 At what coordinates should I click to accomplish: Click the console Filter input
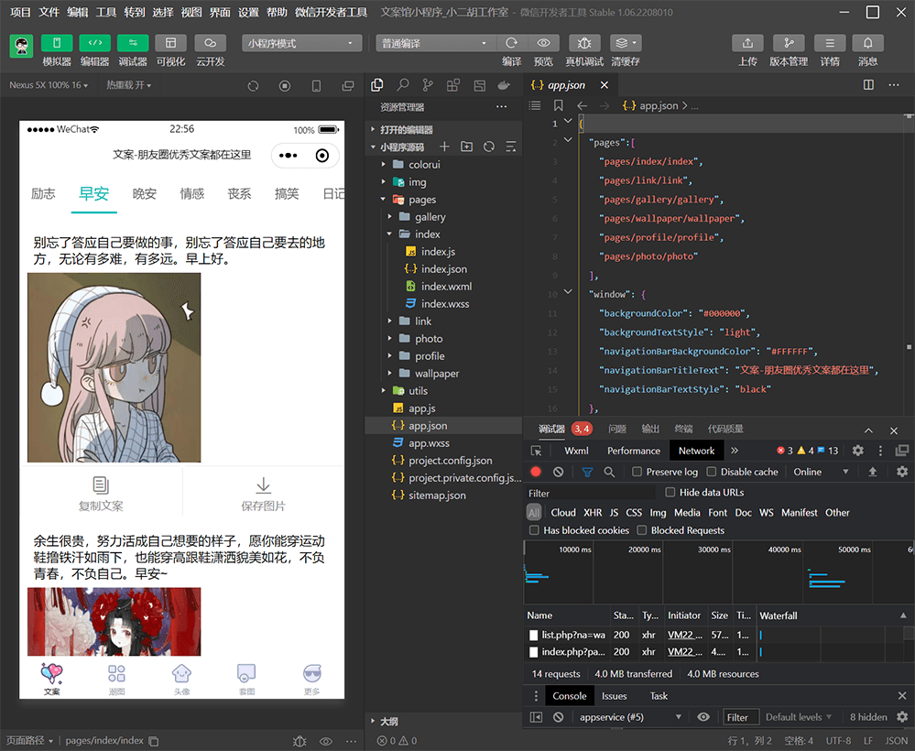click(741, 717)
